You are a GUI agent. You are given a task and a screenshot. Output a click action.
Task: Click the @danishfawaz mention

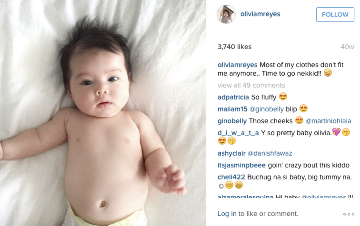pyautogui.click(x=270, y=153)
